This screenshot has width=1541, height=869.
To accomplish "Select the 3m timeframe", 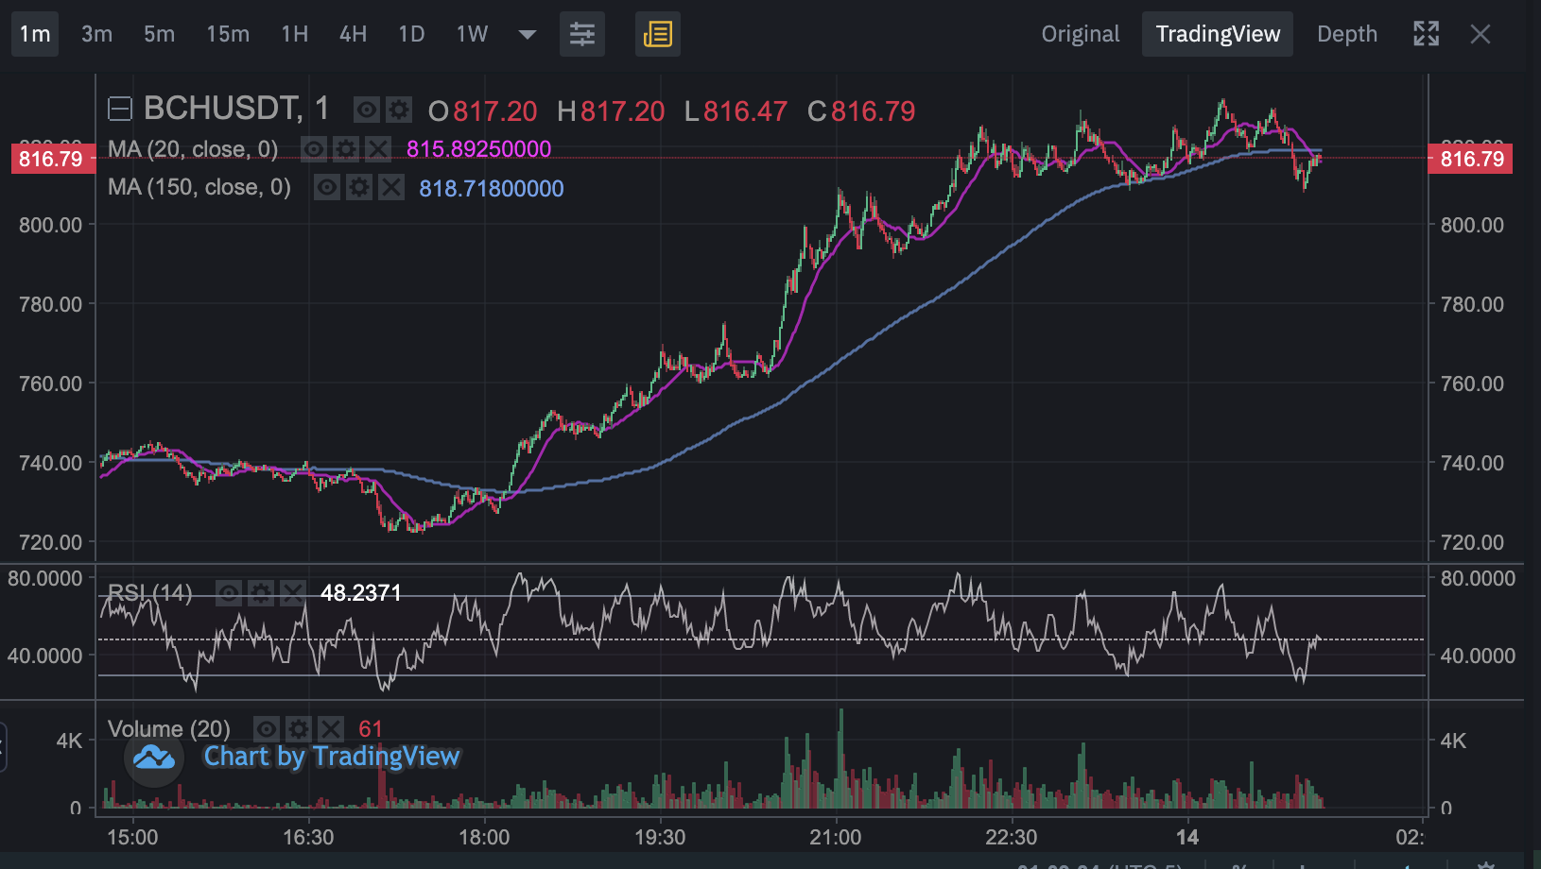I will [96, 34].
